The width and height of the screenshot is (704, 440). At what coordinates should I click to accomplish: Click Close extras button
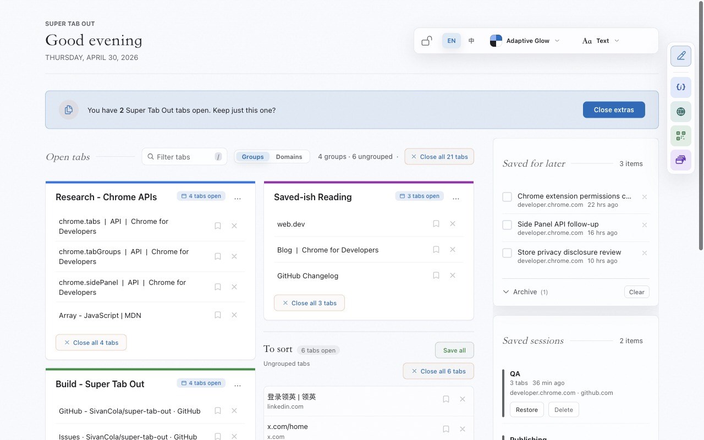614,109
